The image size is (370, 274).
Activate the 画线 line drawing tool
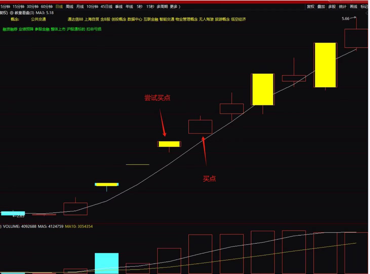pyautogui.click(x=353, y=7)
